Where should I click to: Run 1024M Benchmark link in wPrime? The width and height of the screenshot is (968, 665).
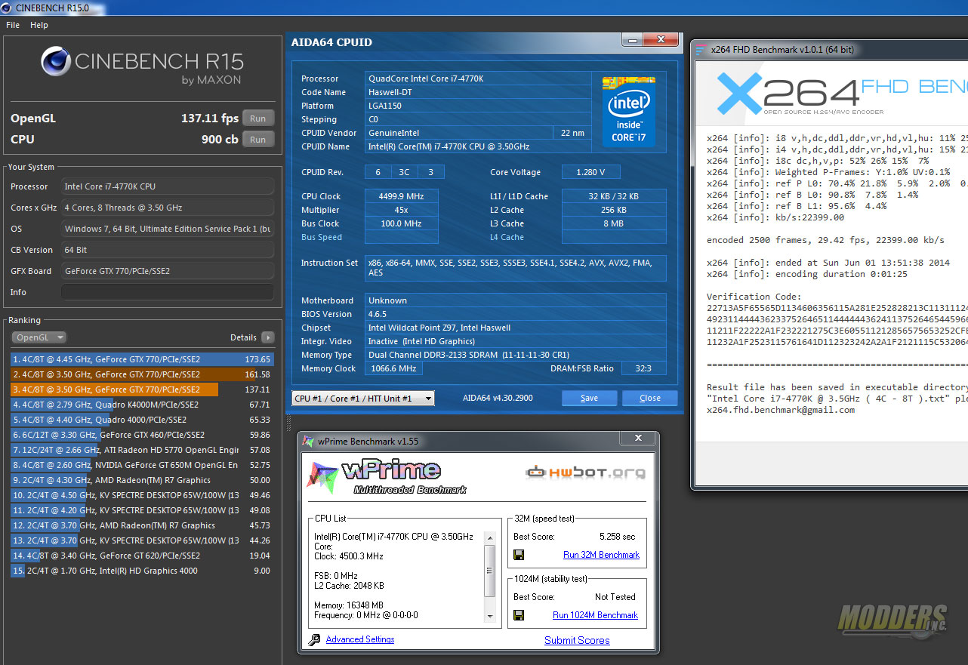(595, 615)
